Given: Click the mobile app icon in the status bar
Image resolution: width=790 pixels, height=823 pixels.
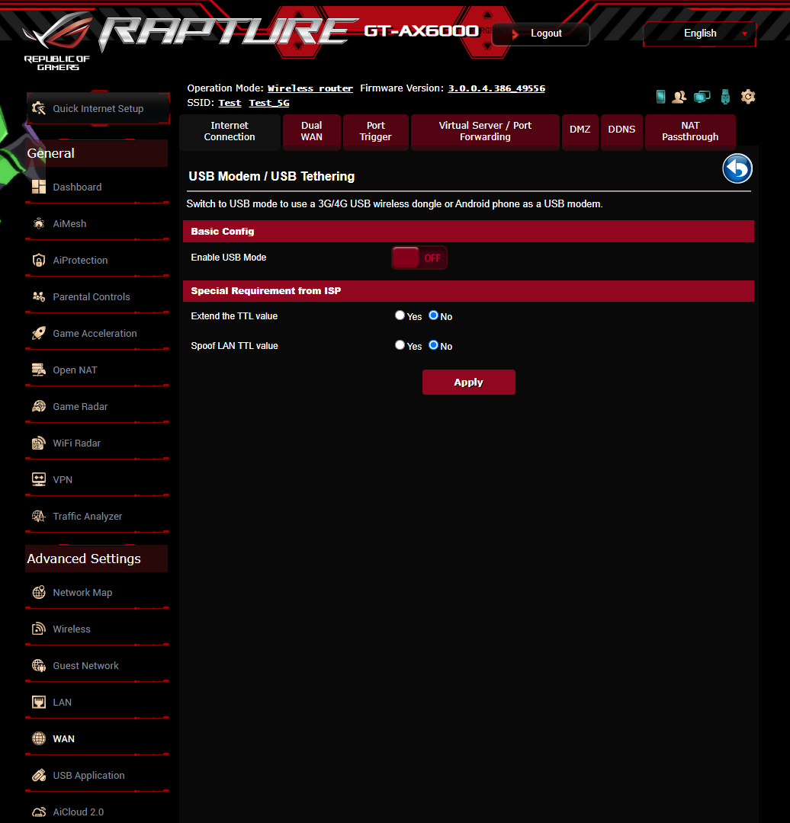Looking at the screenshot, I should (x=661, y=97).
